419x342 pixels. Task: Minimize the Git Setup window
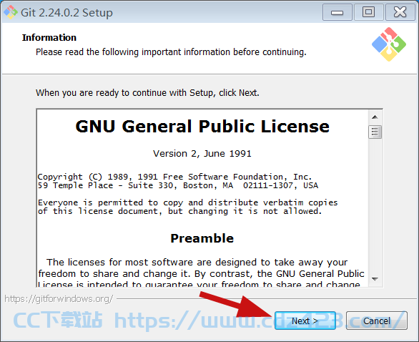click(x=337, y=12)
